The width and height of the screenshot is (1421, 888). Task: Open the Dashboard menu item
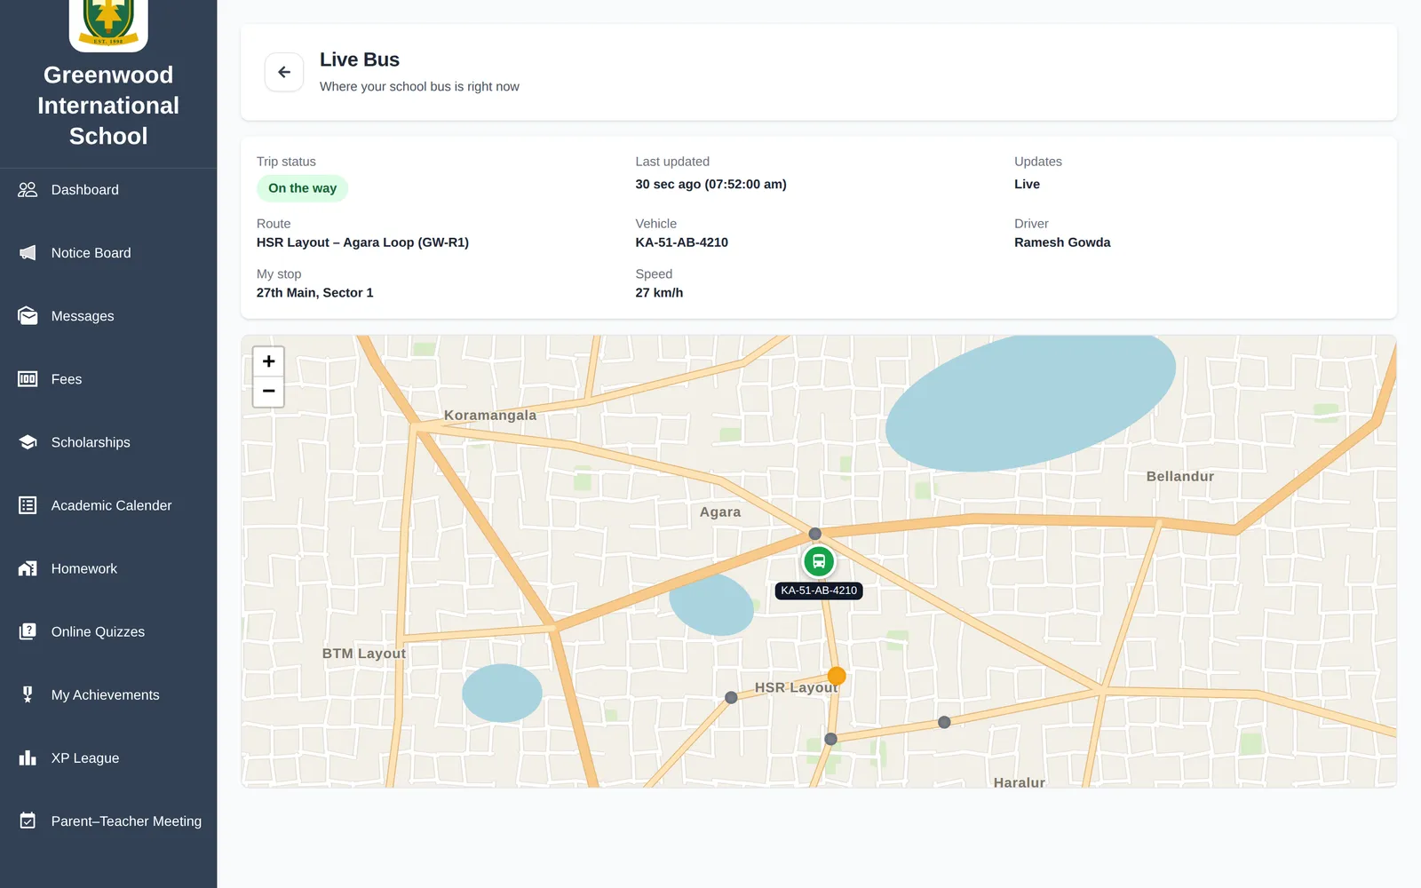[x=108, y=190]
